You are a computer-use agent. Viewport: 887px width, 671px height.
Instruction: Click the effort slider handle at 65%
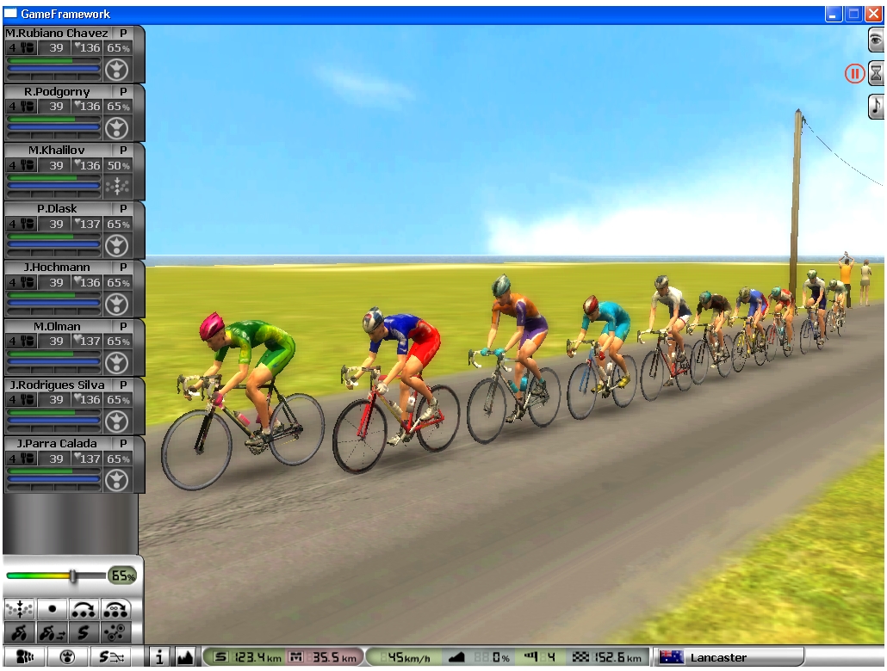pyautogui.click(x=74, y=576)
